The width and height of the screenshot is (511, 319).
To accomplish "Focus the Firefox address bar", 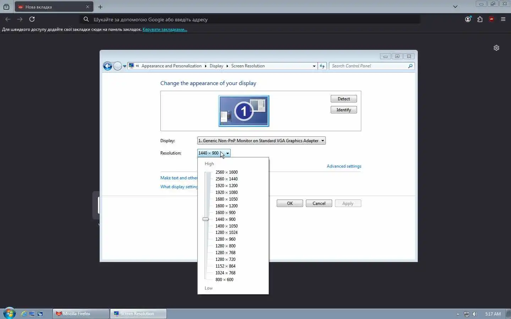I will tap(250, 19).
